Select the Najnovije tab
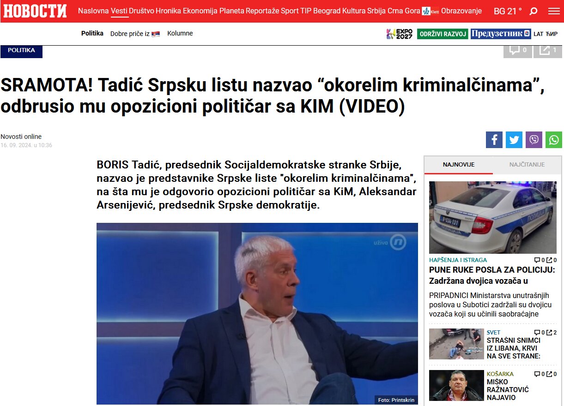Image resolution: width=564 pixels, height=406 pixels. tap(459, 165)
